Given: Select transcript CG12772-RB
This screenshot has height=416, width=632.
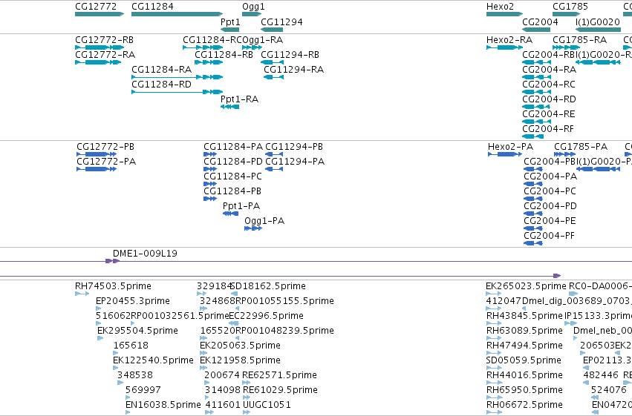Looking at the screenshot, I should (x=100, y=47).
